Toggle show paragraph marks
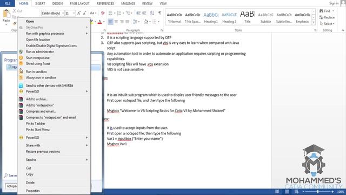The image size is (346, 195). [159, 13]
